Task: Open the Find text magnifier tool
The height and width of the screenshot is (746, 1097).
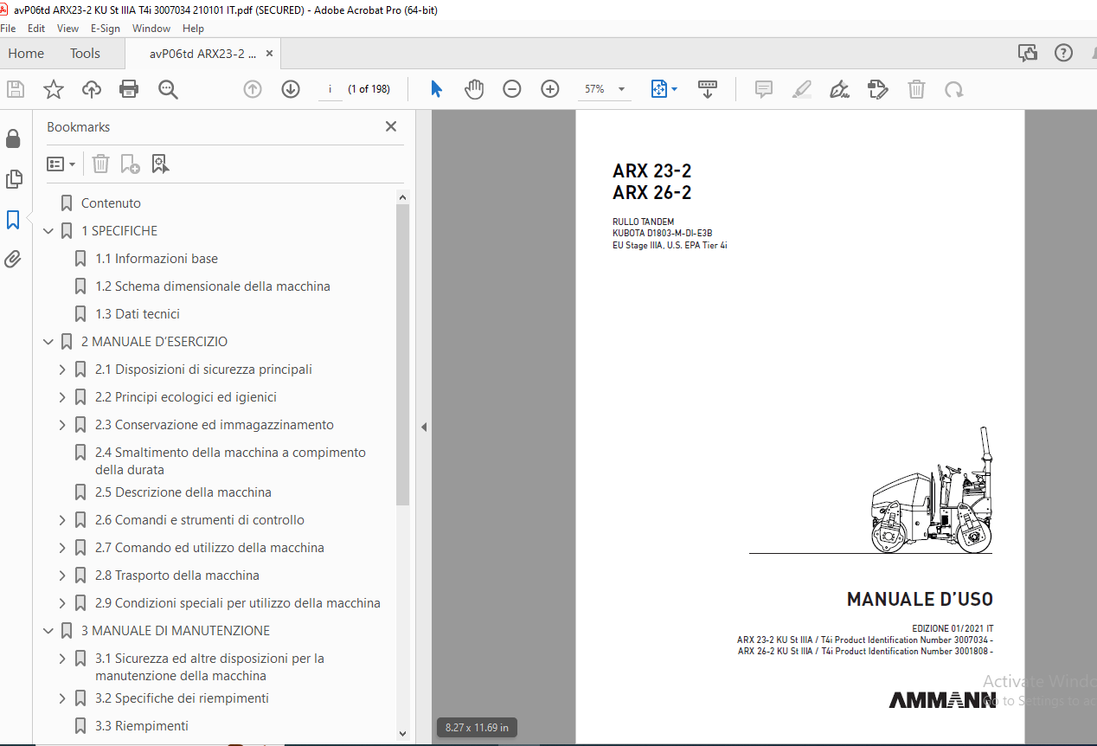Action: point(168,89)
